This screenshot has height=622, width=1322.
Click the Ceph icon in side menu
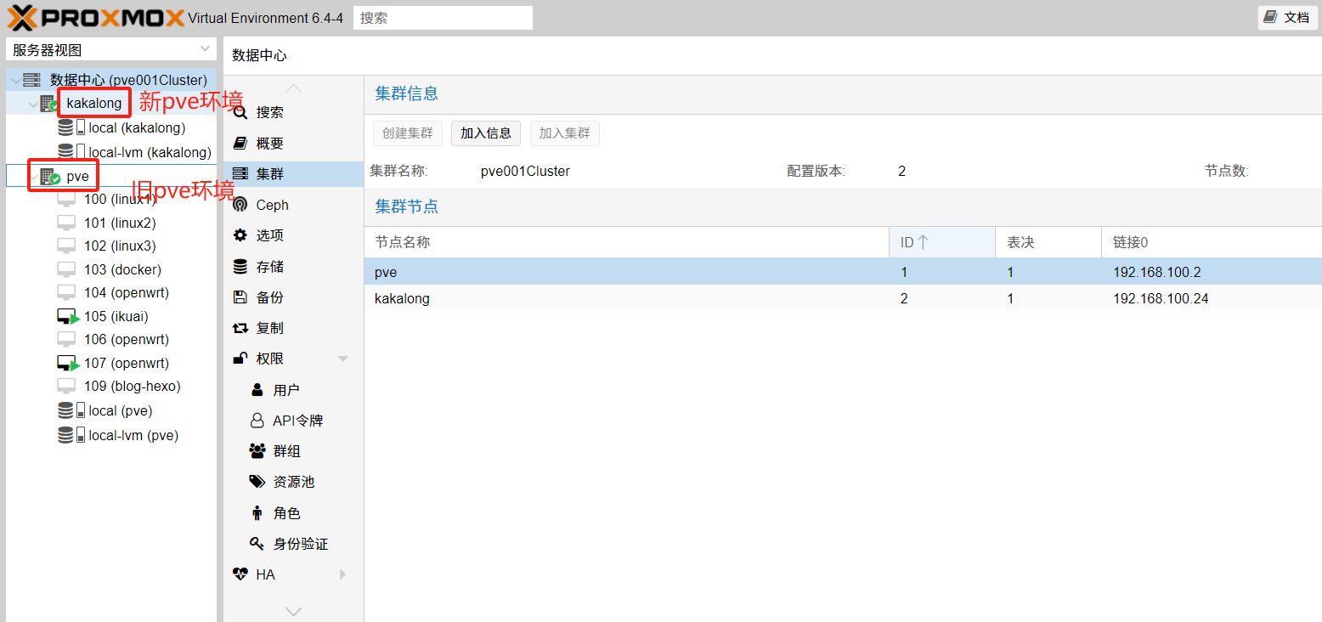coord(240,205)
